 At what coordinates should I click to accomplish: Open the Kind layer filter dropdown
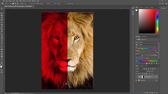coord(139,69)
